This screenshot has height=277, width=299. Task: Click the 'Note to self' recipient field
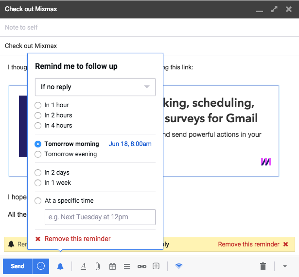tap(150, 27)
